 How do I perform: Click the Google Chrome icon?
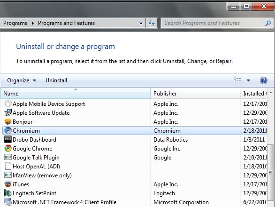point(8,149)
